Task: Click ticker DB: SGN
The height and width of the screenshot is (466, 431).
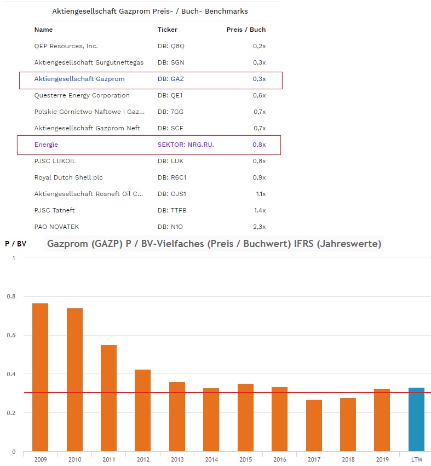Action: [171, 62]
